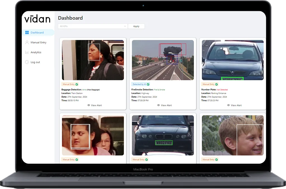286x189 pixels.
Task: Open the All KPIs dropdown
Action: coord(92,26)
